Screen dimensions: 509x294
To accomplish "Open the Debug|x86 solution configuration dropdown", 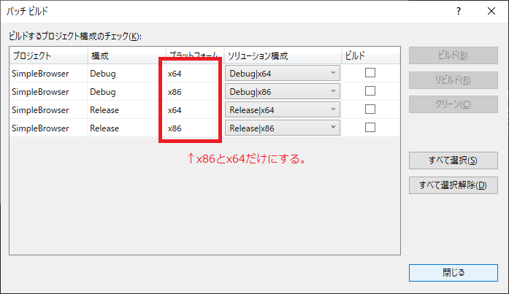I will 283,91.
